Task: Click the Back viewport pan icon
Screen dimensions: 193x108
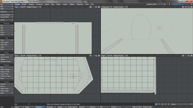Action: pos(90,55)
